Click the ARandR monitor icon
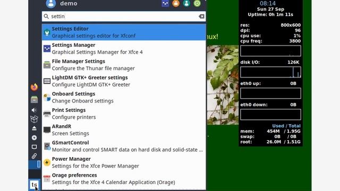 47,129
